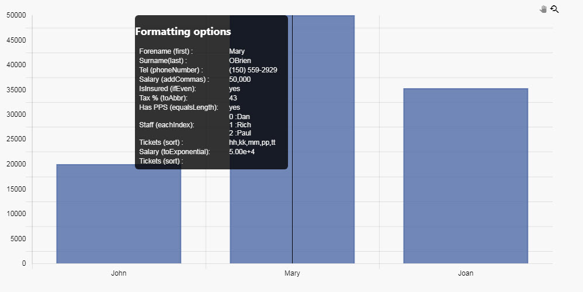
Task: Click the OBrien surname value
Action: click(x=240, y=61)
